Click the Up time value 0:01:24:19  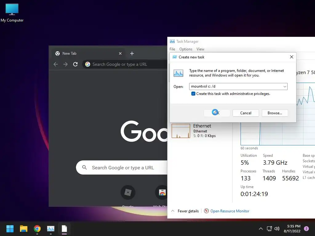[x=254, y=194]
